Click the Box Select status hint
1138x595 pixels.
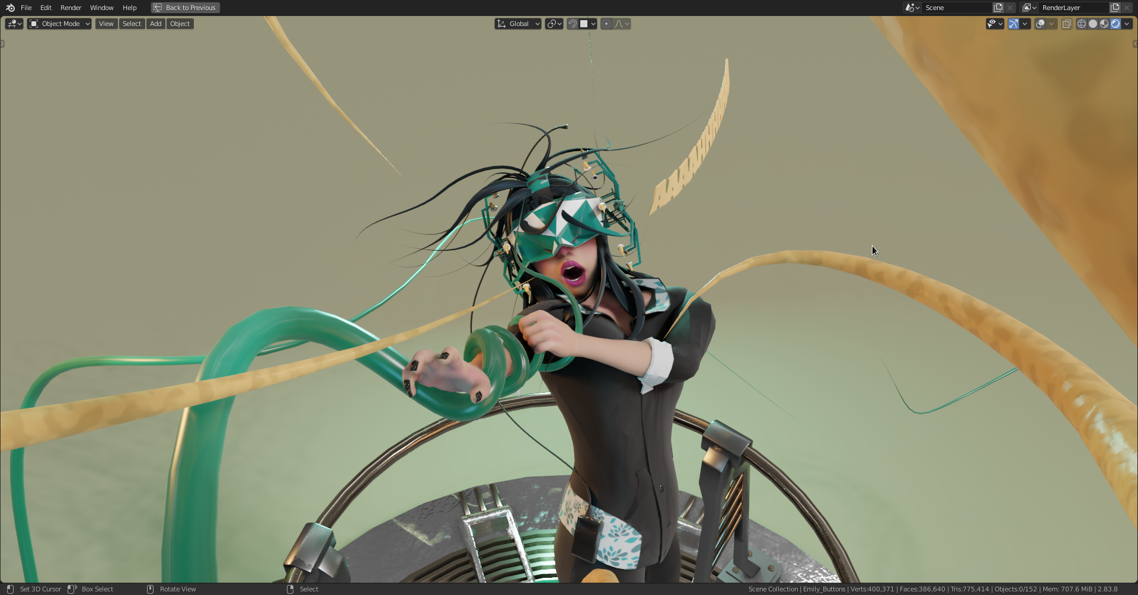click(x=97, y=589)
